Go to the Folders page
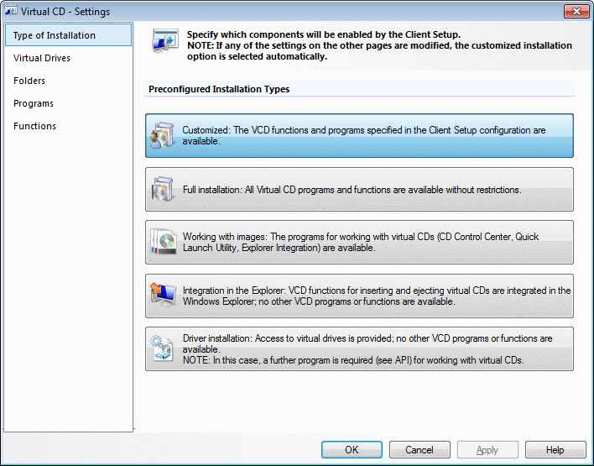 (29, 81)
